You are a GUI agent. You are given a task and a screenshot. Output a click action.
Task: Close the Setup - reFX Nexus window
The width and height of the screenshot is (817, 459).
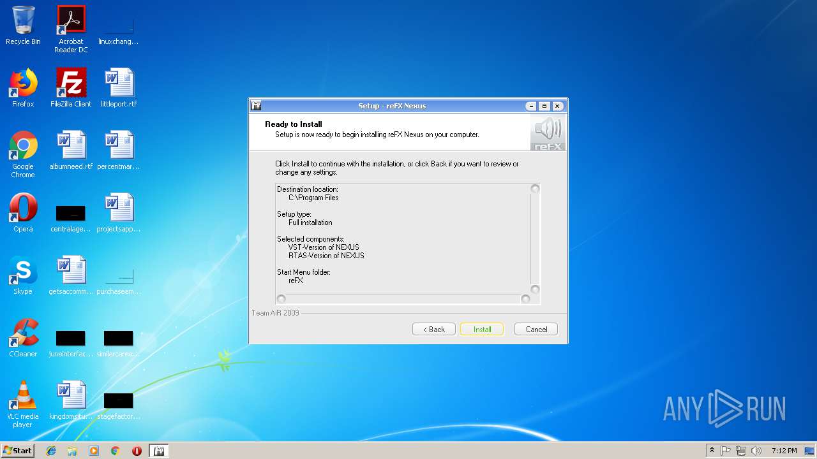click(557, 106)
